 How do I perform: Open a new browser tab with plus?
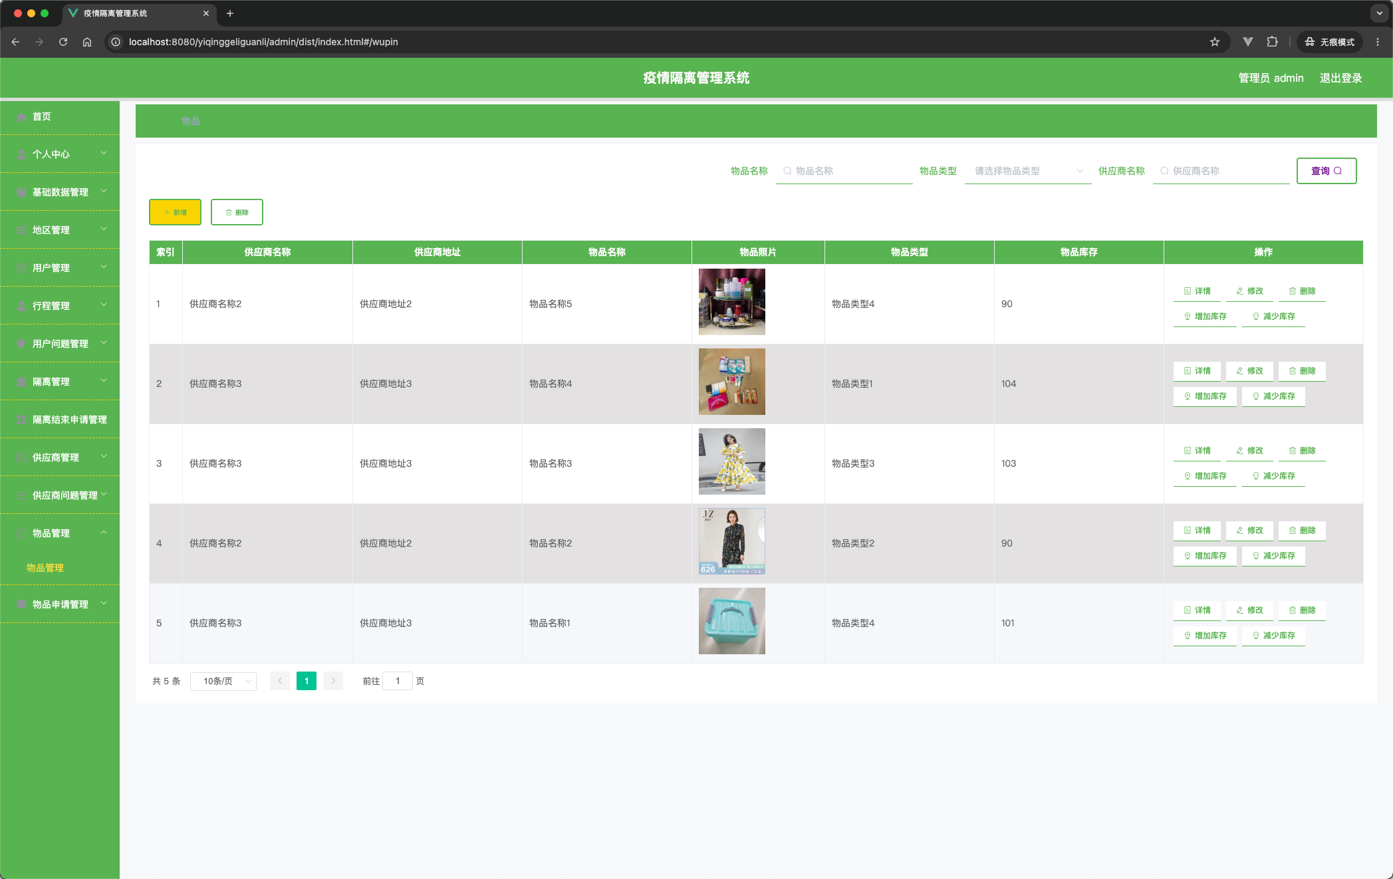(230, 13)
